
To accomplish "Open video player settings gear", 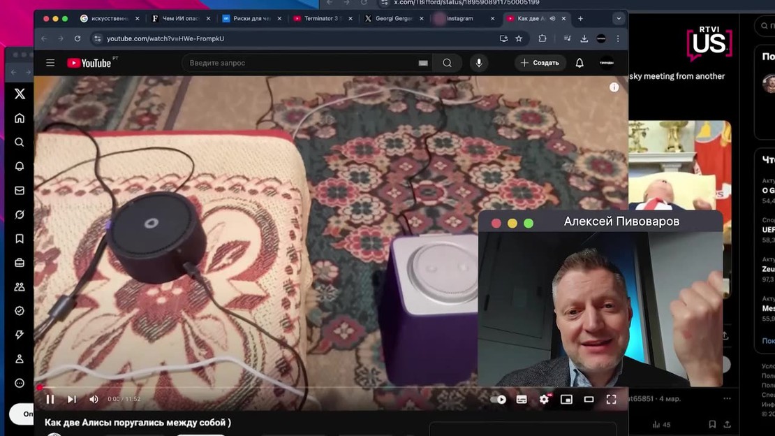I will tap(544, 400).
